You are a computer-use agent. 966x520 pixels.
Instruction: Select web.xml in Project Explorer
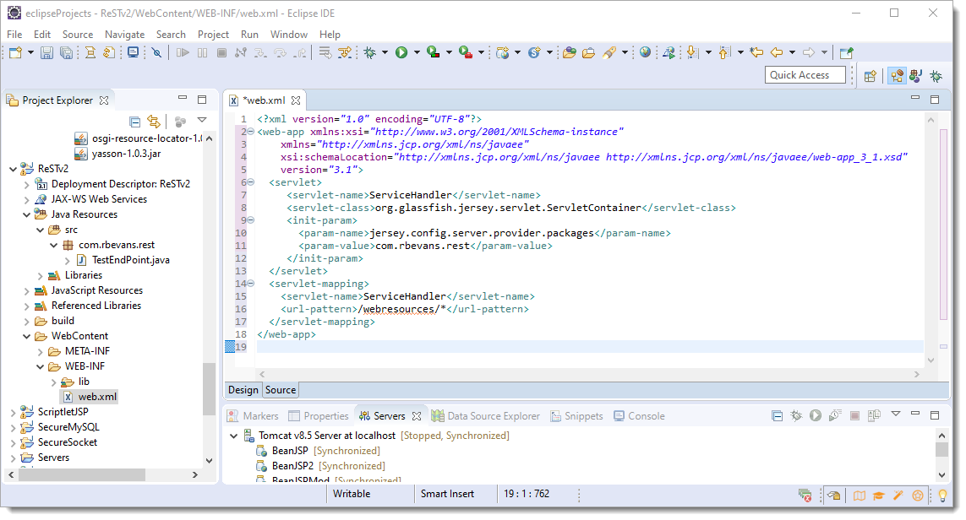(97, 397)
